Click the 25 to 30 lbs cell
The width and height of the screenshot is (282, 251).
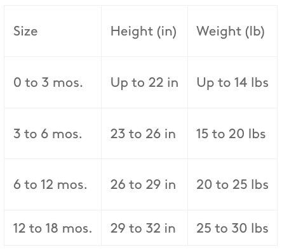232,228
